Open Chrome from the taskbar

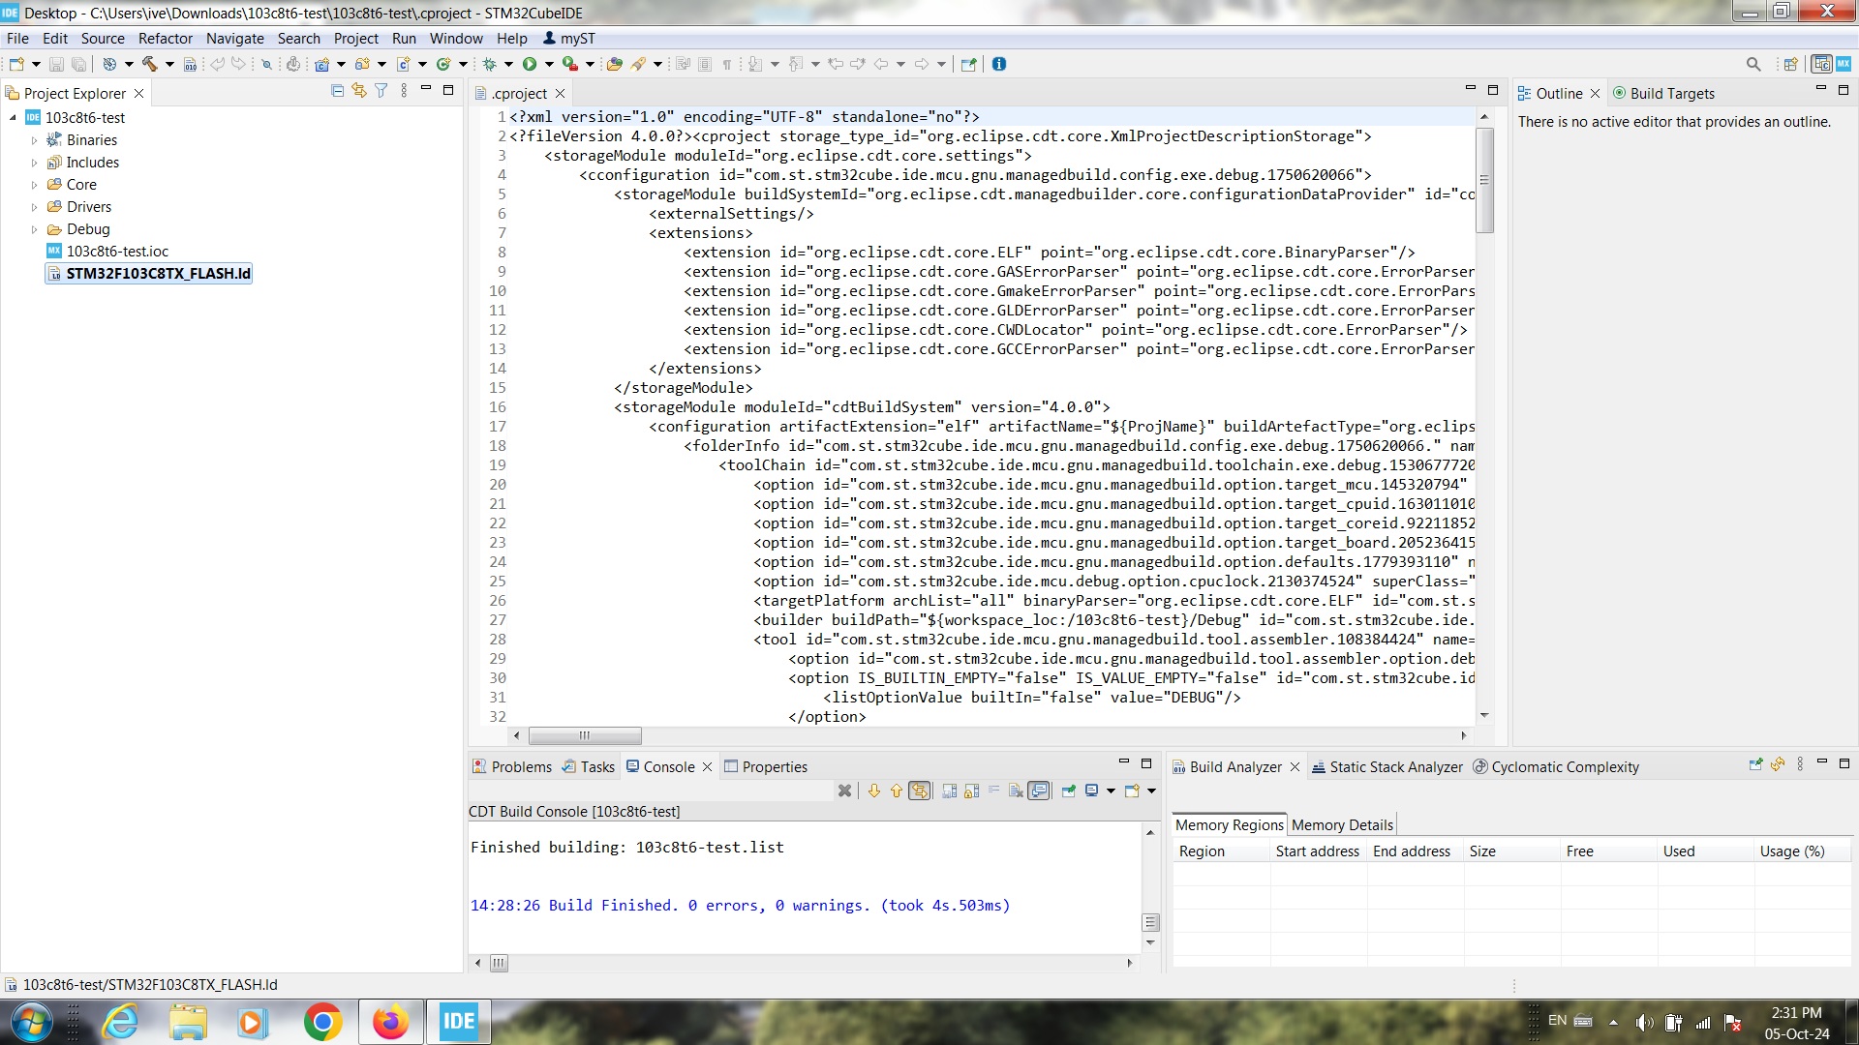click(322, 1022)
